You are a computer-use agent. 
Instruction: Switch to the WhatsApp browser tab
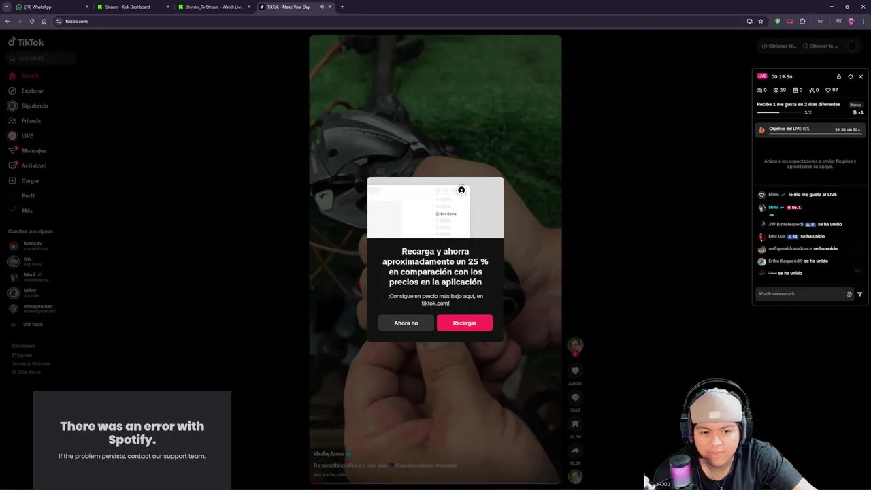pyautogui.click(x=53, y=7)
